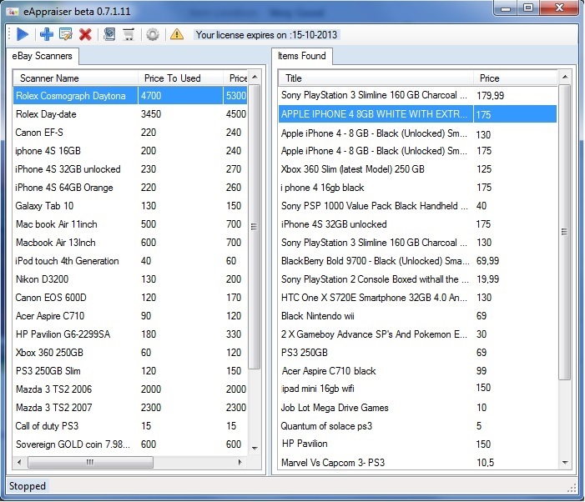Select i phone 4 16gb black item
This screenshot has width=585, height=502.
pos(418,188)
